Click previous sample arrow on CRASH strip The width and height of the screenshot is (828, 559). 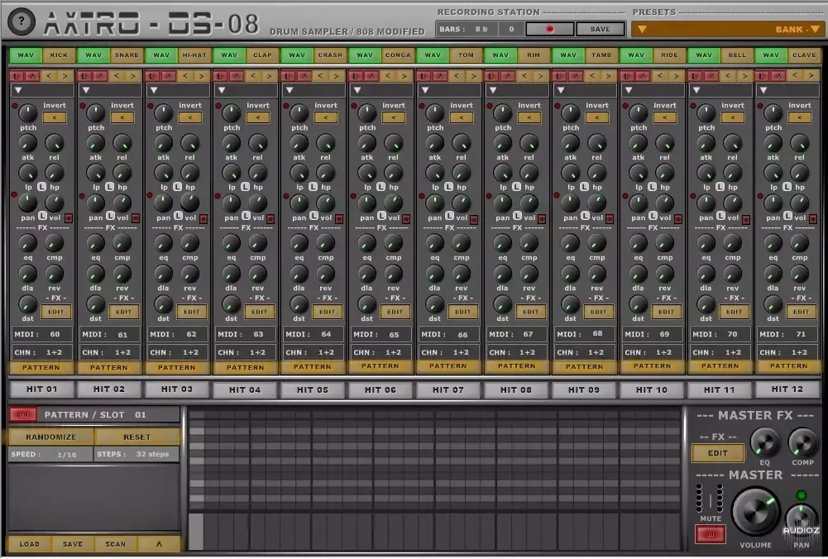tap(321, 77)
